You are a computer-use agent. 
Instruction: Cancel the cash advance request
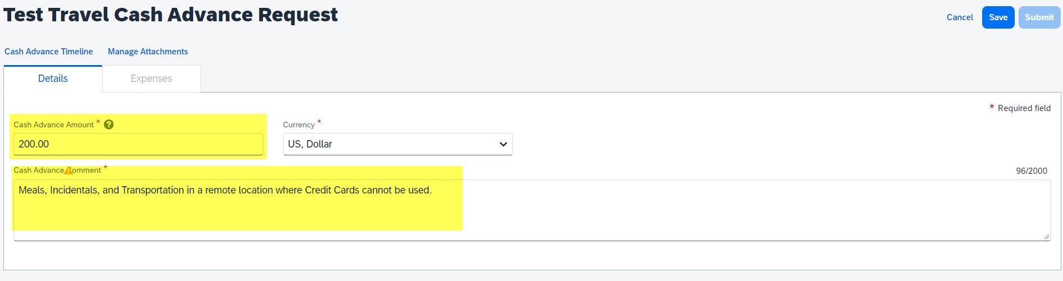[960, 17]
